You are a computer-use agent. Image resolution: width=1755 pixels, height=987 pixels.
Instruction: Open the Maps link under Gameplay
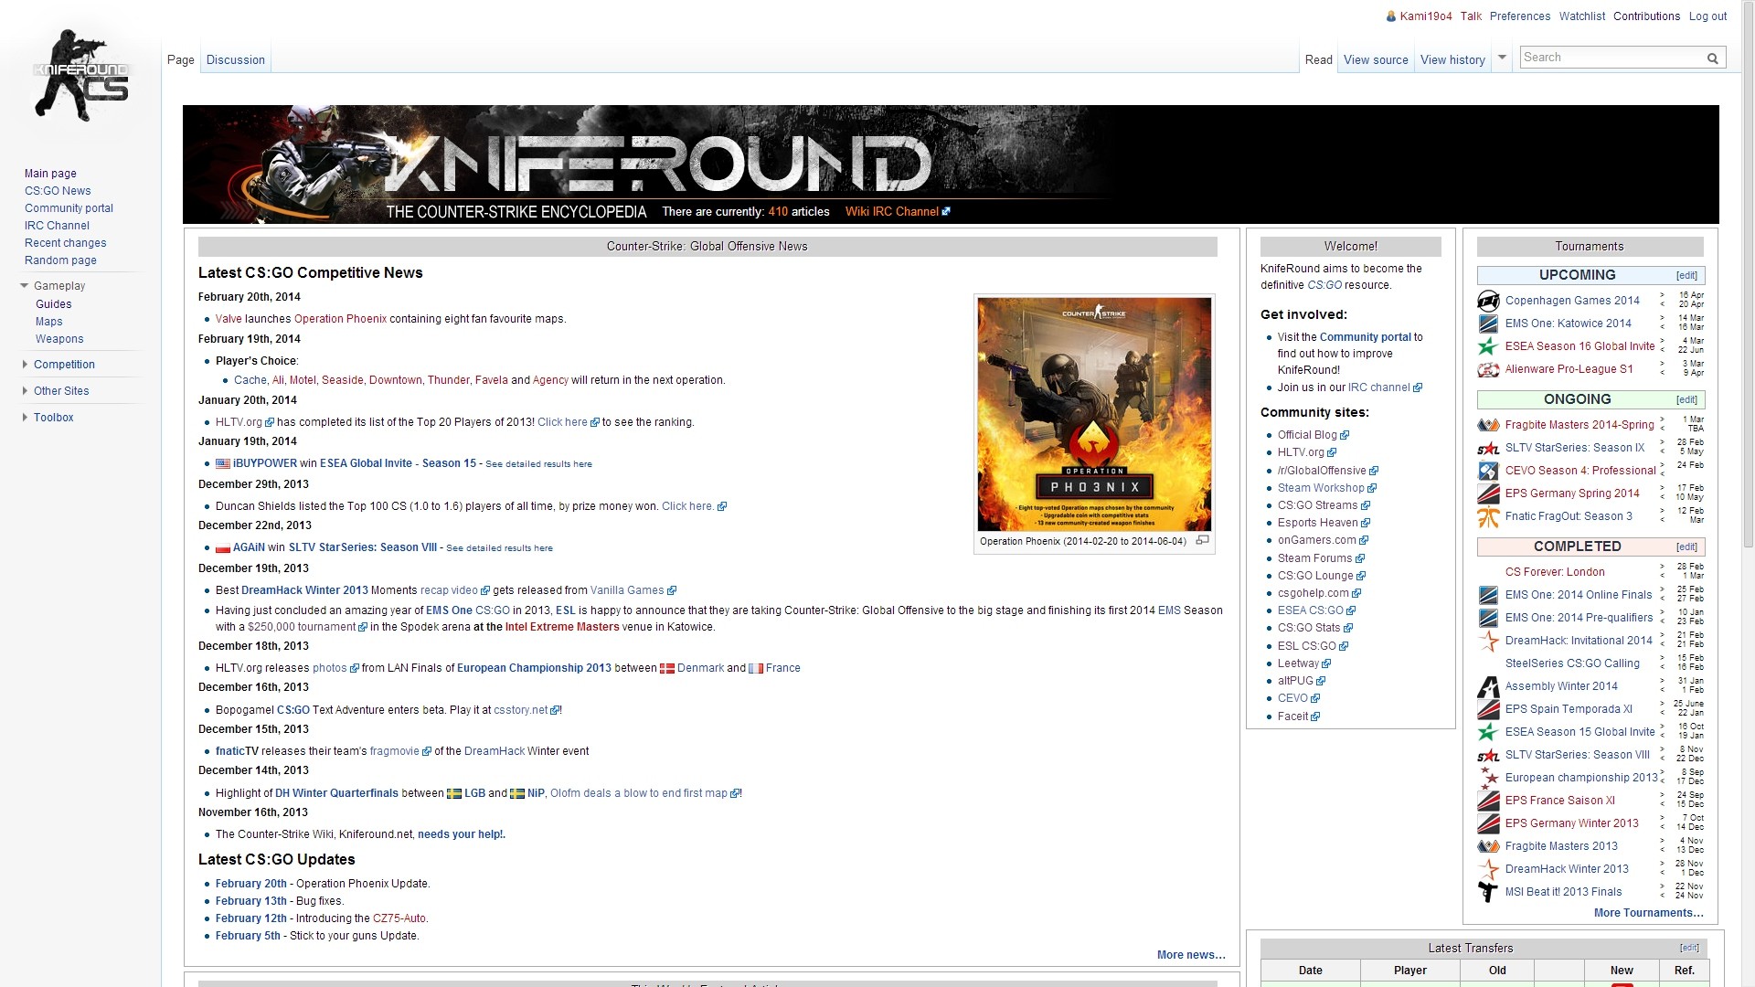[x=49, y=322]
